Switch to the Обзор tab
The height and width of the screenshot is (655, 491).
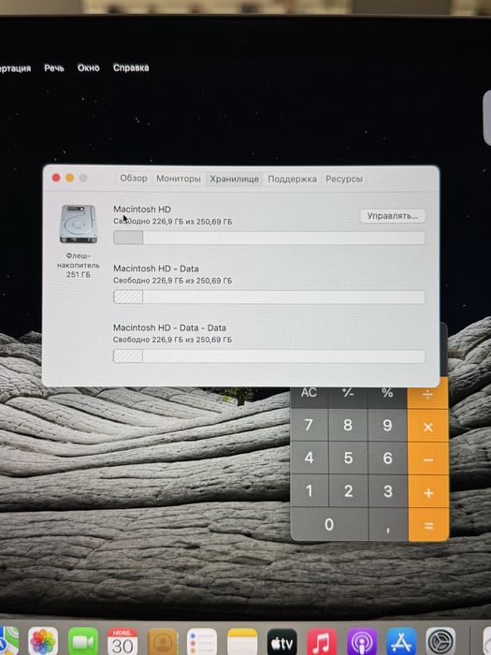point(134,179)
